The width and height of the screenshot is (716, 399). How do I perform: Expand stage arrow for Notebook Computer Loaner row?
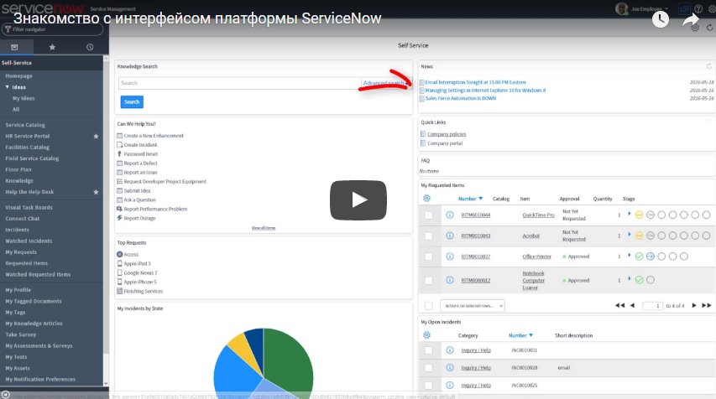point(630,278)
